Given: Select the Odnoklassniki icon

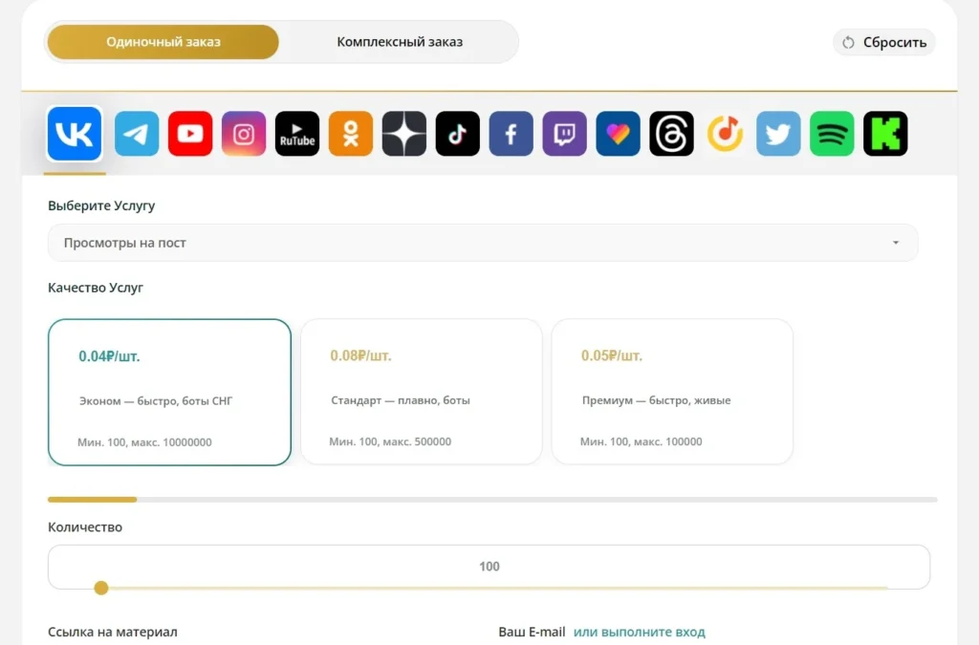Looking at the screenshot, I should pyautogui.click(x=351, y=134).
